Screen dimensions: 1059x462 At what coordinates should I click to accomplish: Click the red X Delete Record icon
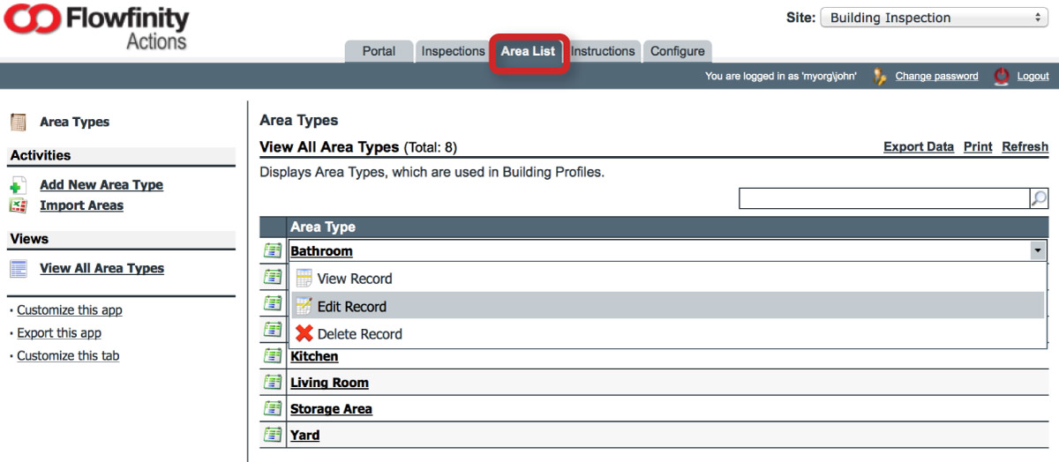click(x=304, y=333)
